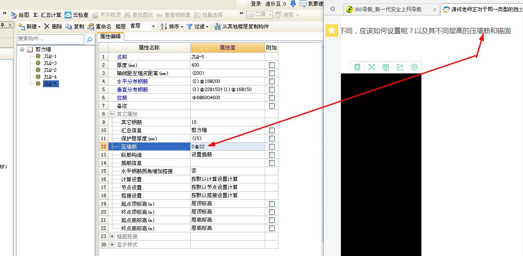Run 汇总计算 summary calculation
Viewport: 523px width, 256px height.
(47, 15)
